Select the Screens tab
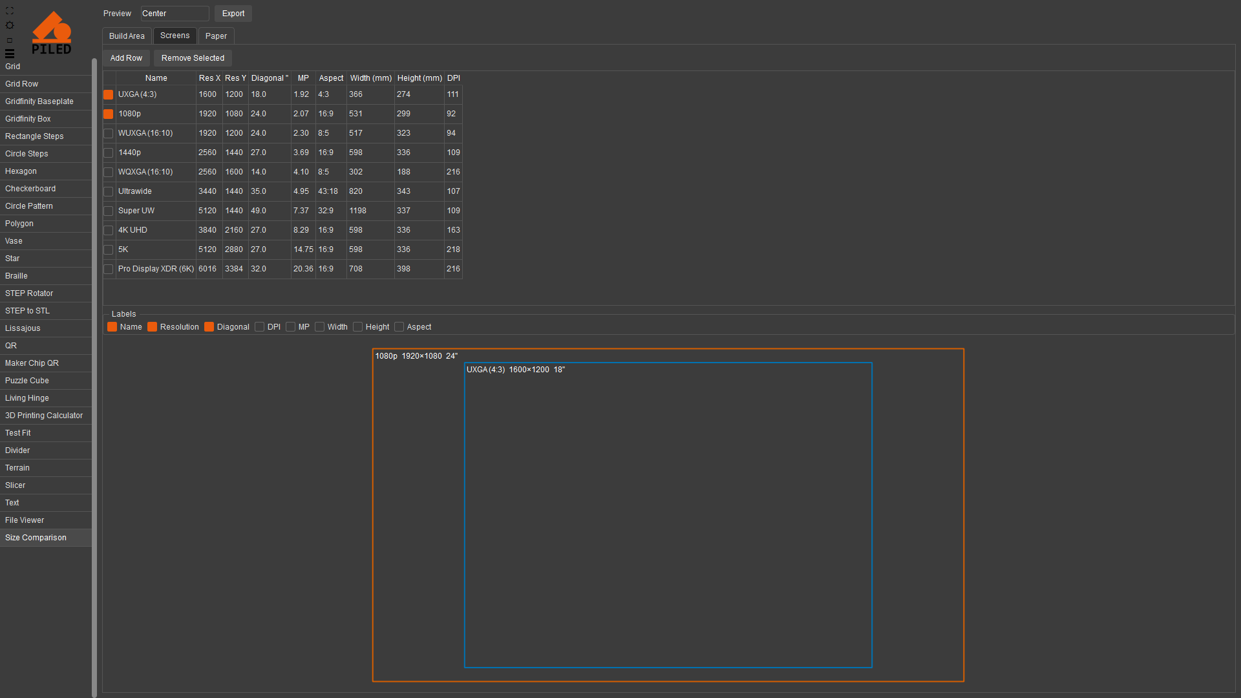The height and width of the screenshot is (698, 1241). coord(175,36)
